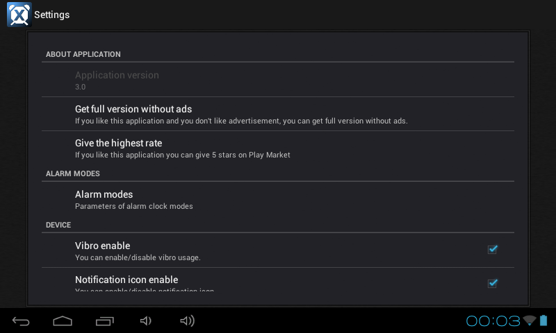Tap the Vibro enable setting label
The height and width of the screenshot is (333, 556).
point(102,246)
